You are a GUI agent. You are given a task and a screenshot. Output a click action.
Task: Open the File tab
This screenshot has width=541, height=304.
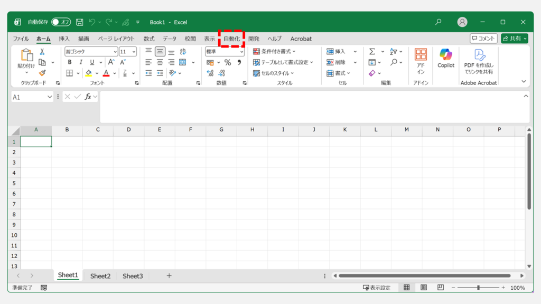coord(21,39)
